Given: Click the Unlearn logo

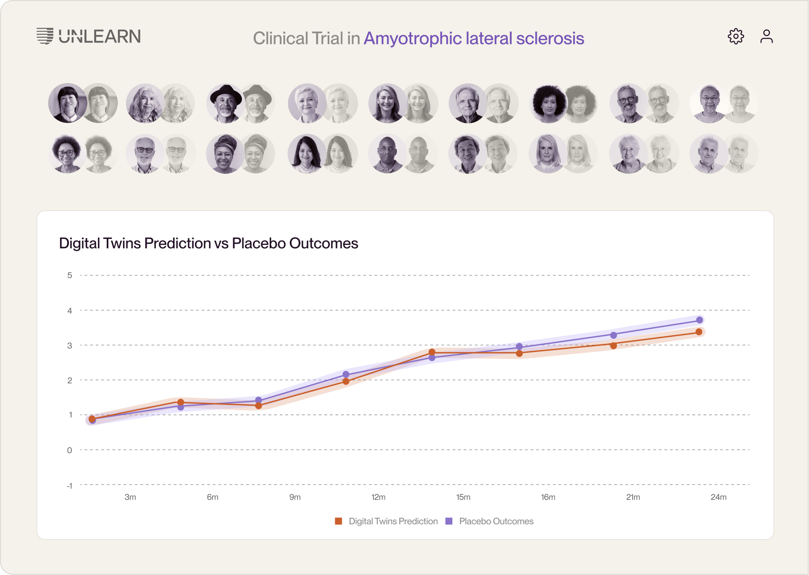Looking at the screenshot, I should [89, 37].
